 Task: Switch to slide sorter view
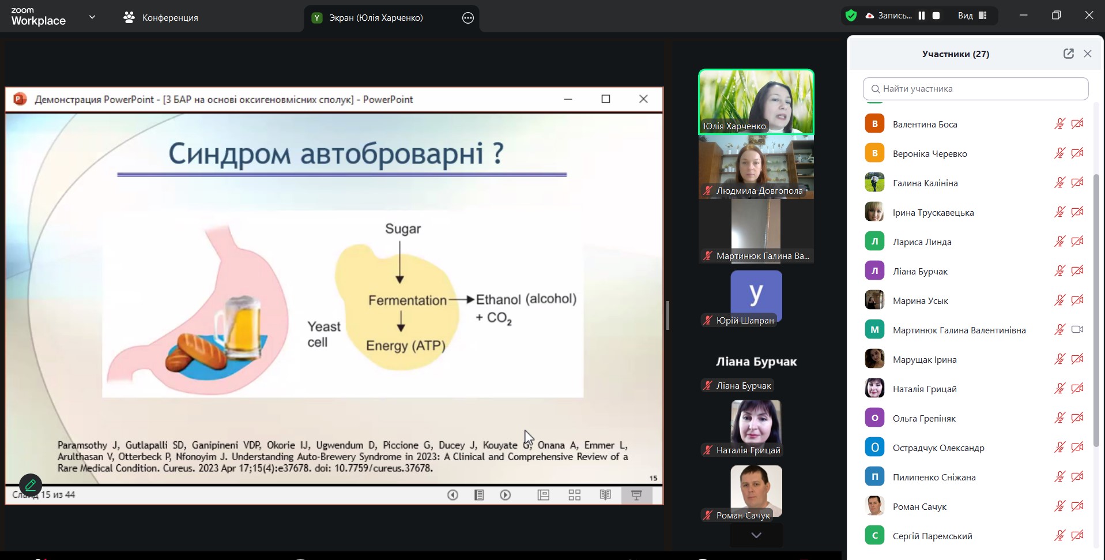574,495
